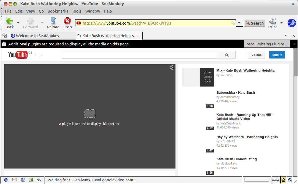The width and height of the screenshot is (298, 184).
Task: Open the Bookmarks menu
Action: tap(58, 11)
